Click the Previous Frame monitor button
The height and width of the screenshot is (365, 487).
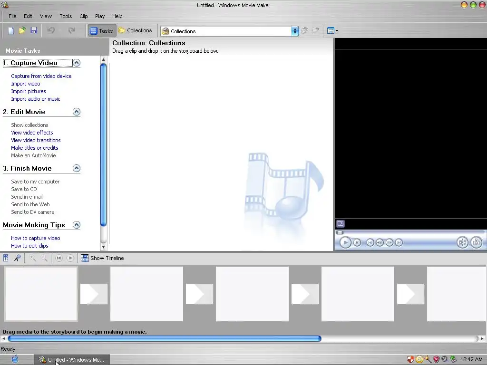click(380, 242)
